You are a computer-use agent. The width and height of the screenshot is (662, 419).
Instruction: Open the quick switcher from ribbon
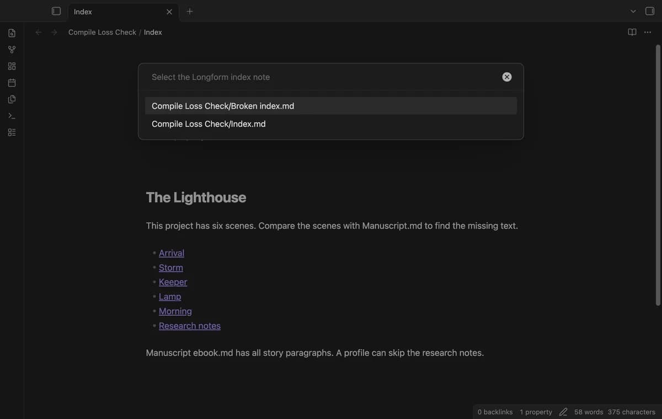(x=12, y=33)
